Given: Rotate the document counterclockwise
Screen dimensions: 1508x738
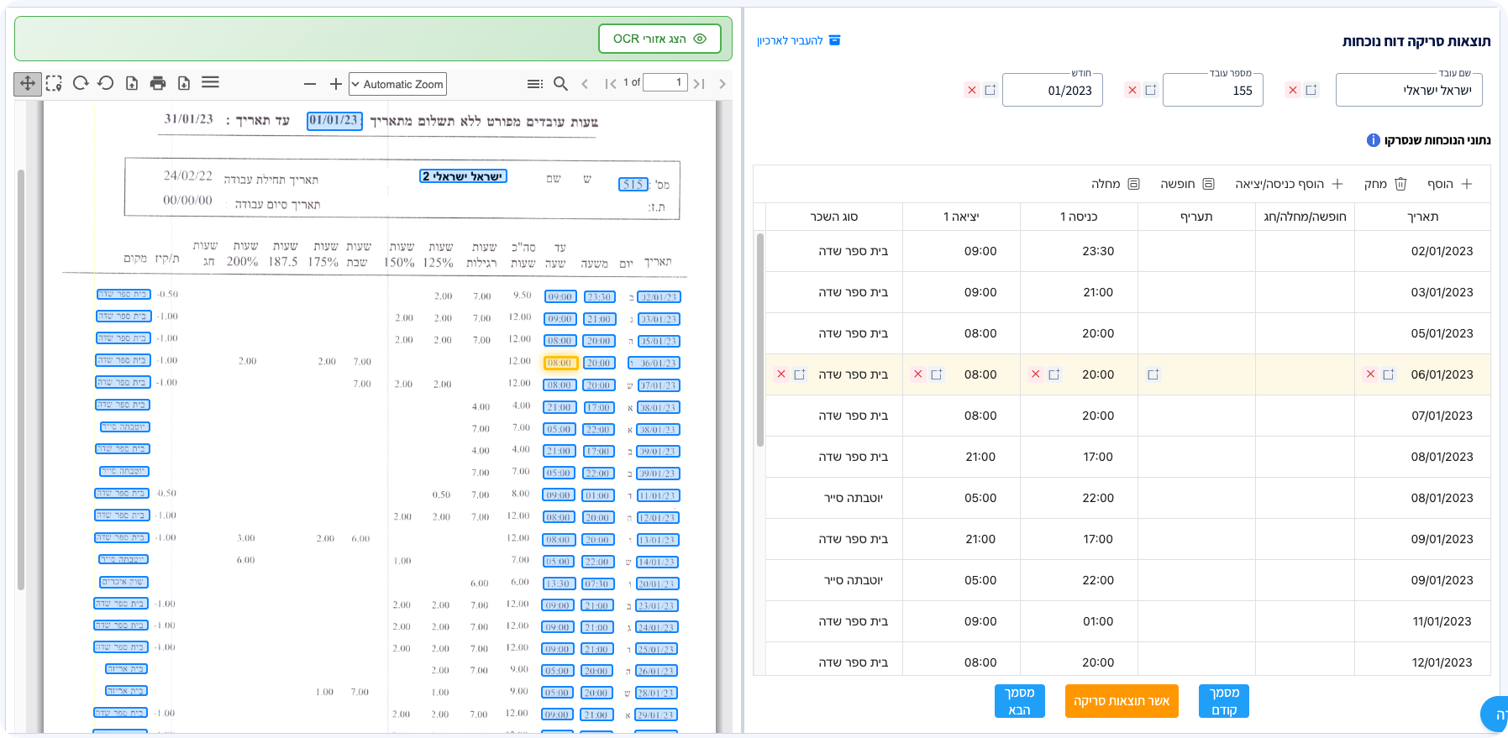Looking at the screenshot, I should [x=106, y=83].
